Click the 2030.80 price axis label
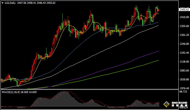This screenshot has height=110, width=190. click(184, 80)
